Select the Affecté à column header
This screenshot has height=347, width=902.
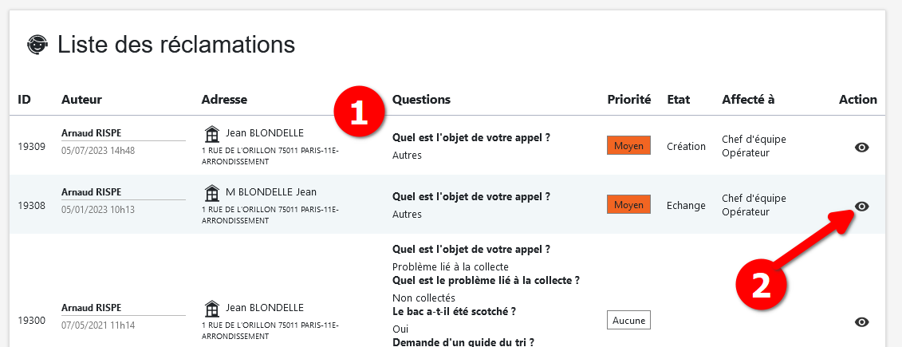click(748, 100)
